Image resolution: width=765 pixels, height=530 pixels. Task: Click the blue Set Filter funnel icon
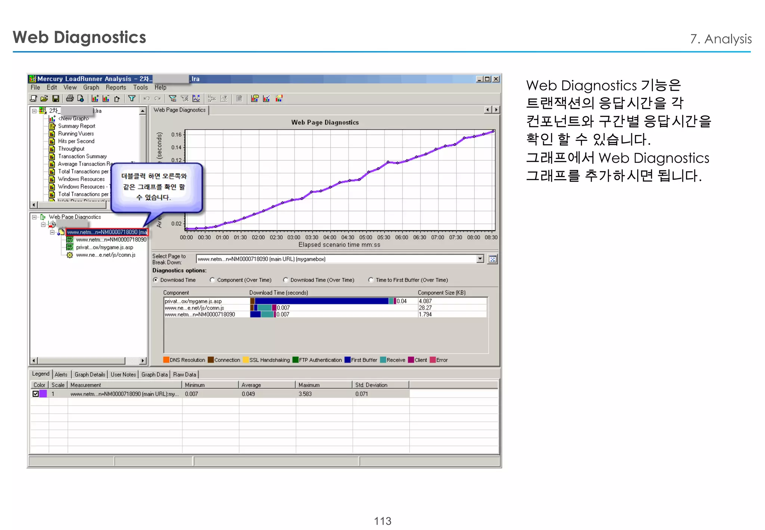(x=131, y=98)
